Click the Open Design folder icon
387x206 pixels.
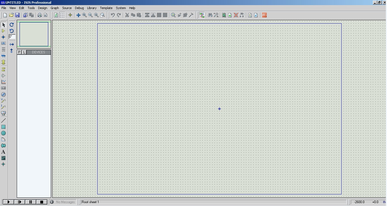[x=11, y=15]
